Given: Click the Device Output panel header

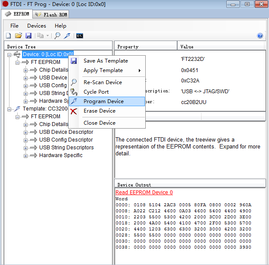Looking at the screenshot, I should point(190,183).
